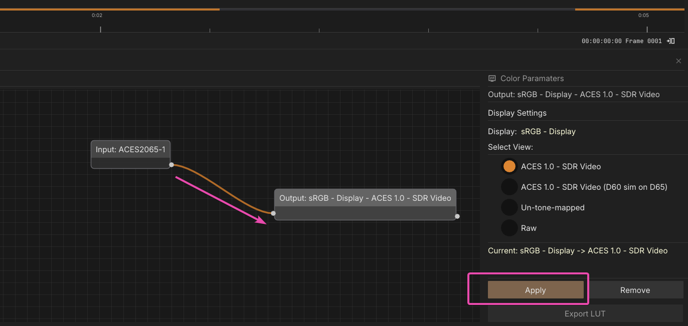Image resolution: width=688 pixels, height=326 pixels.
Task: Click the Export LUT button
Action: [585, 314]
